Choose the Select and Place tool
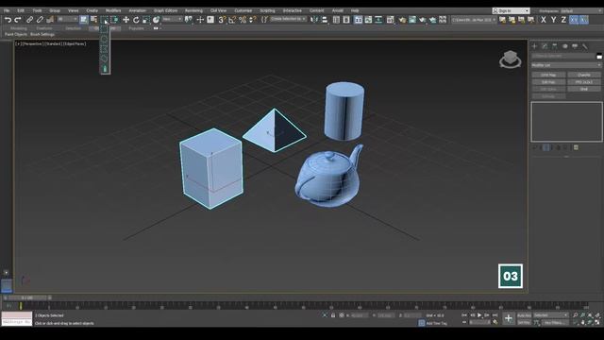Image resolution: width=604 pixels, height=340 pixels. (156, 20)
